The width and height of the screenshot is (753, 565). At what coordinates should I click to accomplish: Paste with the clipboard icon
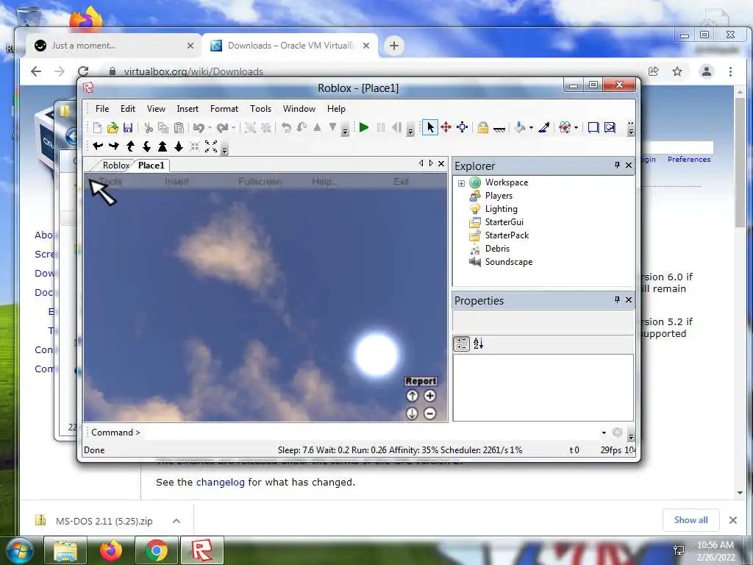(179, 127)
